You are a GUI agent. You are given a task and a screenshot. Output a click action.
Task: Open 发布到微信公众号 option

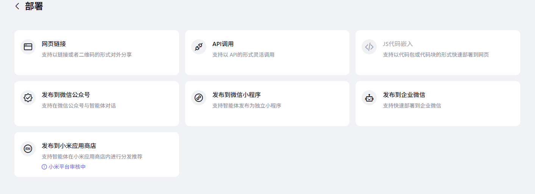66,95
